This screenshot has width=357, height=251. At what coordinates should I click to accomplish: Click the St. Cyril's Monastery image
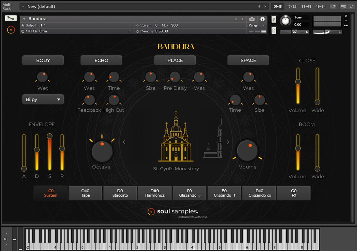pos(176,136)
